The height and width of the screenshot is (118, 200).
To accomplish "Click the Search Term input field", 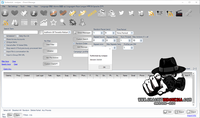I will tap(21, 32).
